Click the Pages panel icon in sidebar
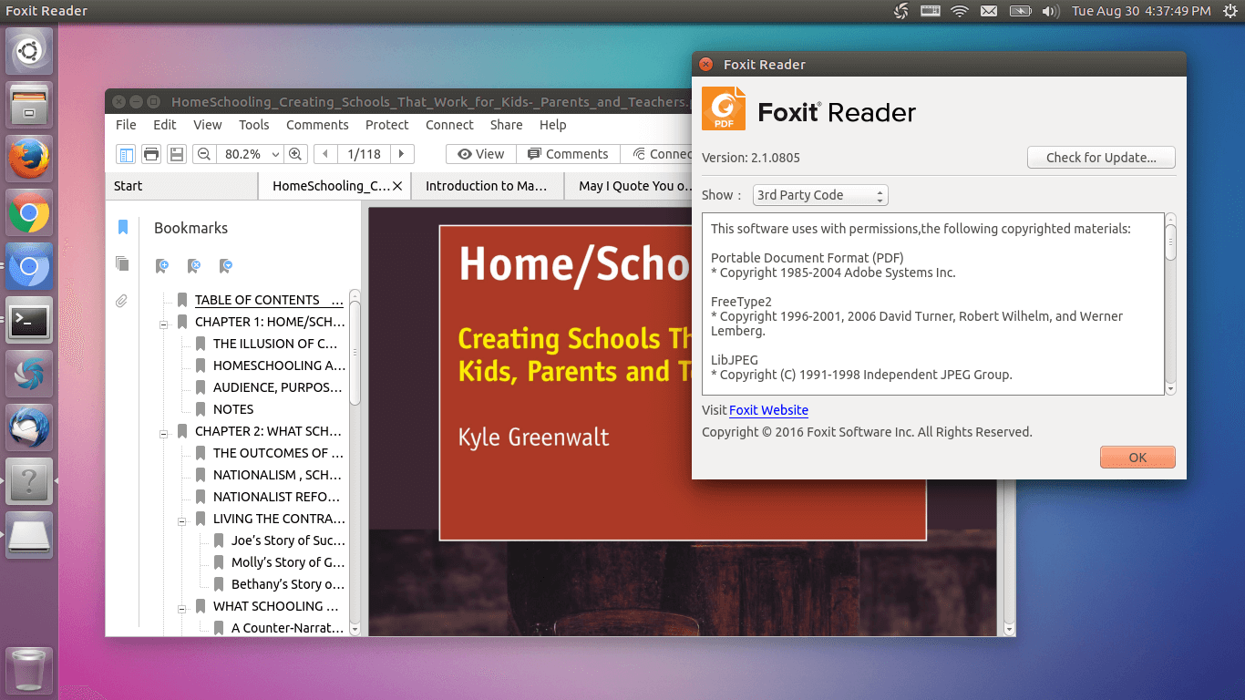The height and width of the screenshot is (700, 1245). (x=123, y=264)
